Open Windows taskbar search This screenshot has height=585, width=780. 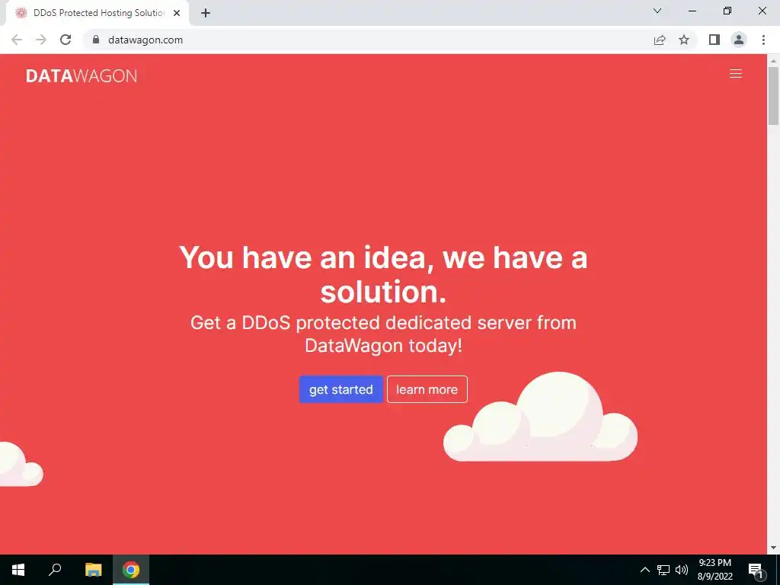(x=55, y=570)
